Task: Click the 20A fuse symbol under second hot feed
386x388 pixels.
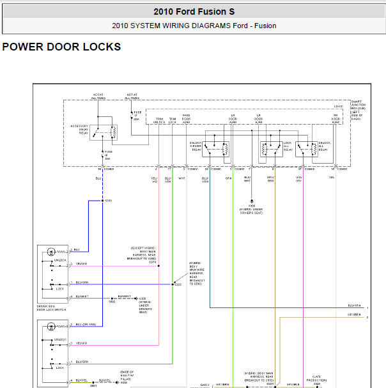Action: [132, 115]
